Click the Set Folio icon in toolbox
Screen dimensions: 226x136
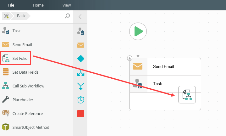6,58
